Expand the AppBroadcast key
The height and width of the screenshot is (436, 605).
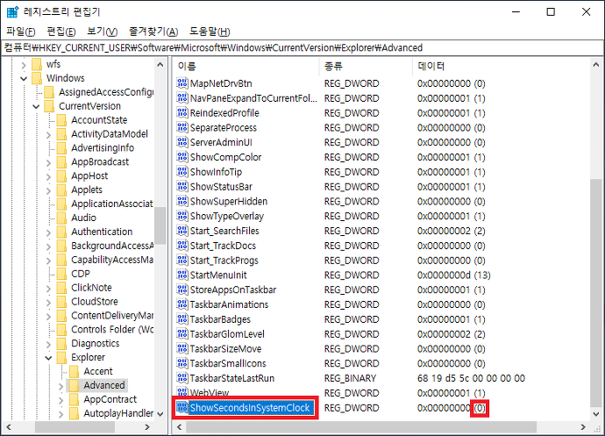coord(48,162)
